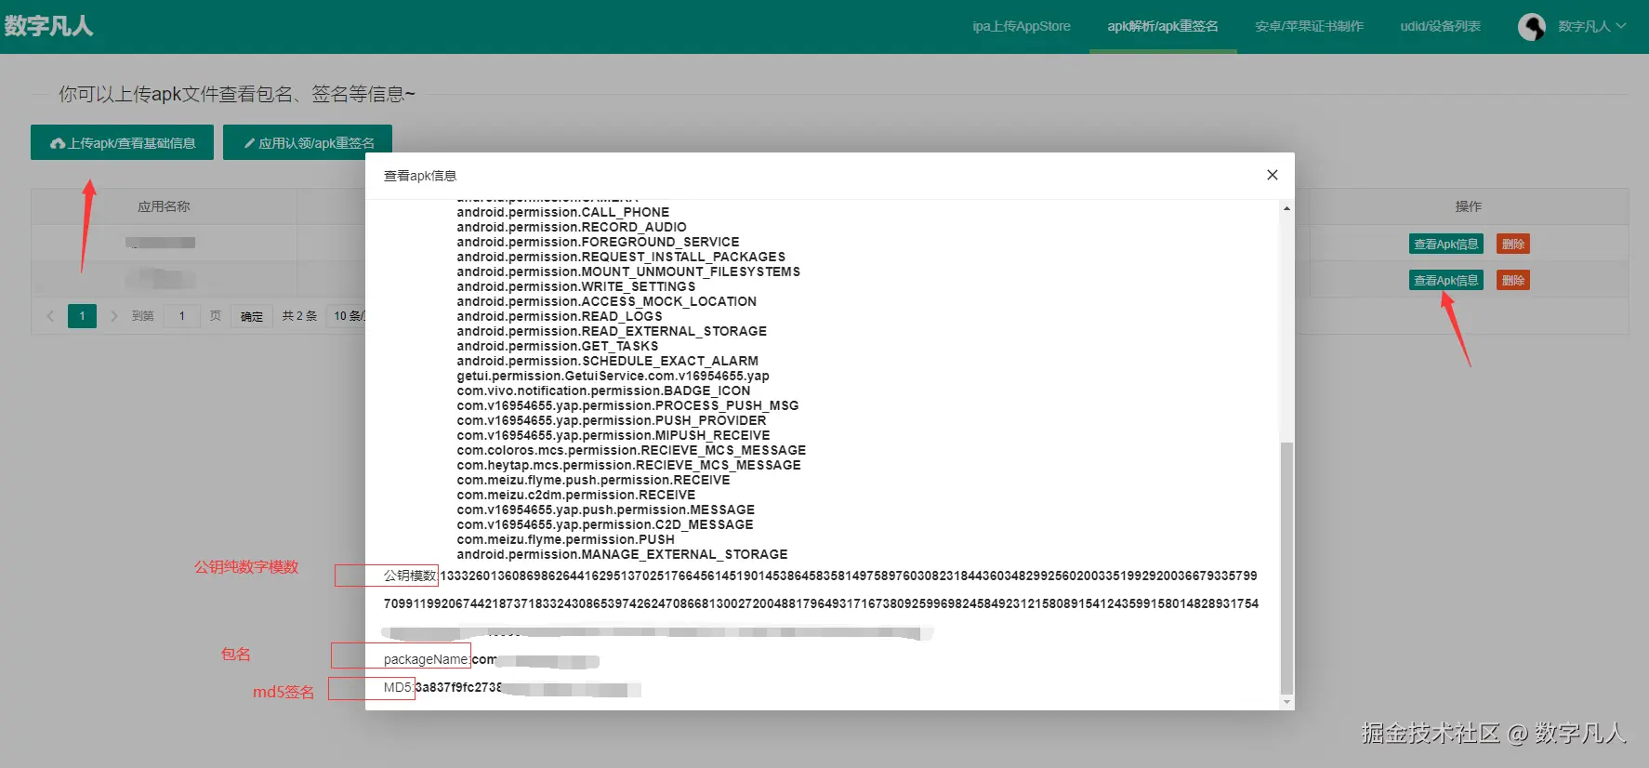
Task: Click android.permission.ACCESS_MOCK_LOCATION line
Action: [x=606, y=301]
